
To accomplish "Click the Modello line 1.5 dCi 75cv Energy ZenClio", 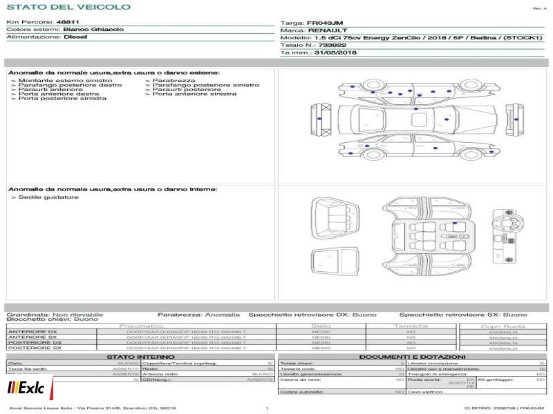I will point(411,38).
